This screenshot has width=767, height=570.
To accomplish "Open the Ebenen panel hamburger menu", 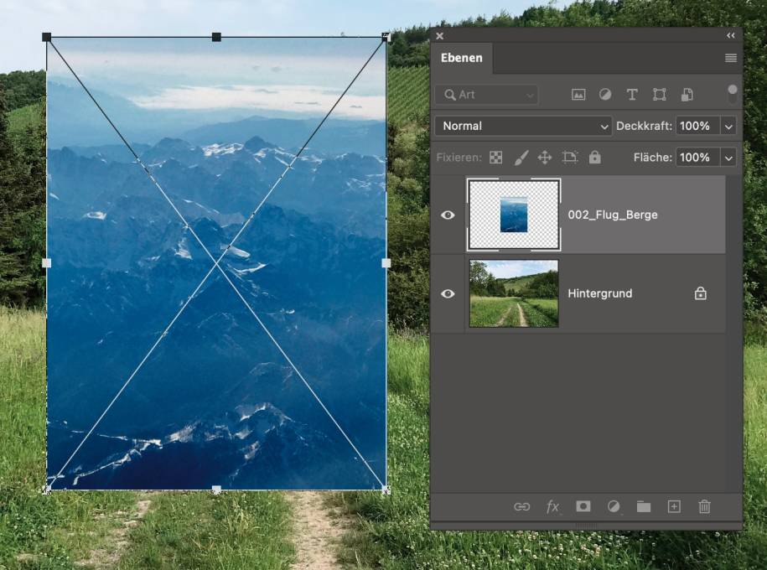I will [731, 58].
